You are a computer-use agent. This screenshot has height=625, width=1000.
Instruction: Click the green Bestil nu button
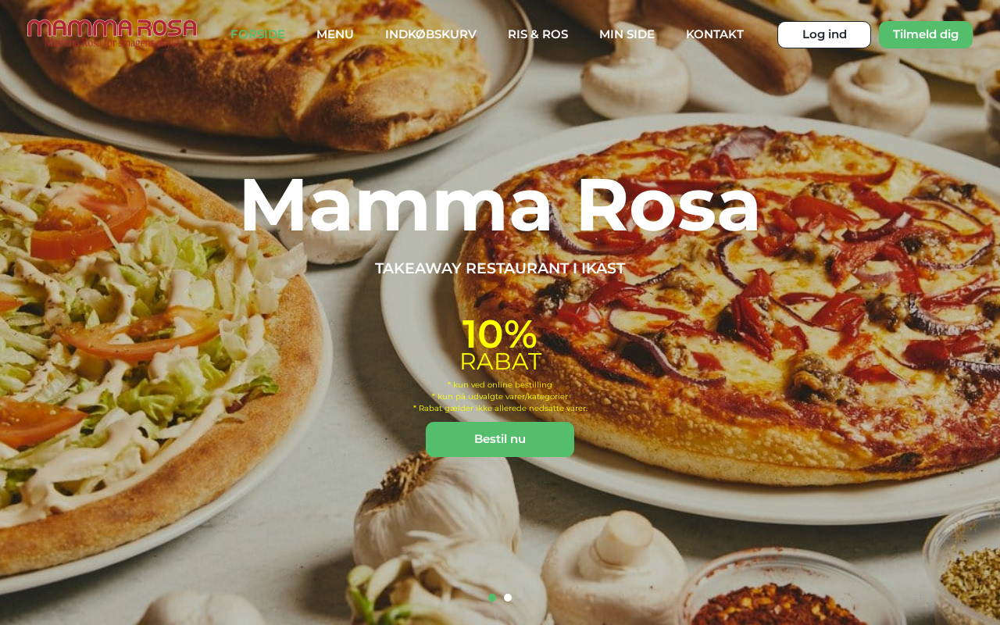tap(500, 439)
